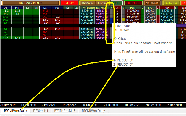Toggle the blue v-column square for BTCKRWm
This screenshot has width=186, height=116.
coord(111,20)
